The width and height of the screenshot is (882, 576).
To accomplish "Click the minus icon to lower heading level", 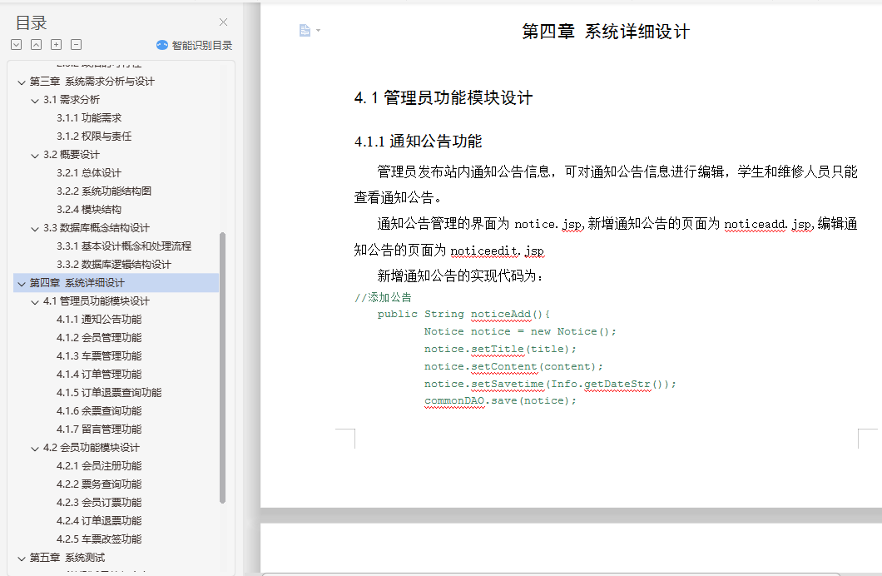I will (x=77, y=44).
